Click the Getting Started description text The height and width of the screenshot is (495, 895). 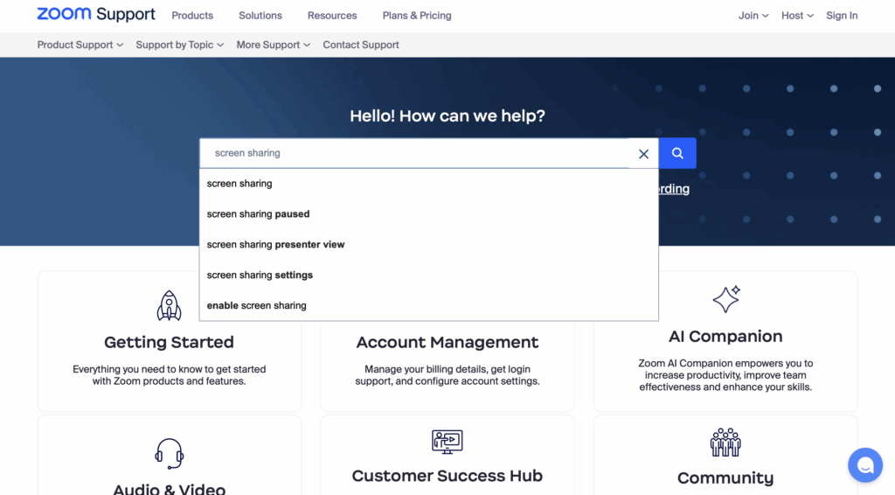pos(169,375)
